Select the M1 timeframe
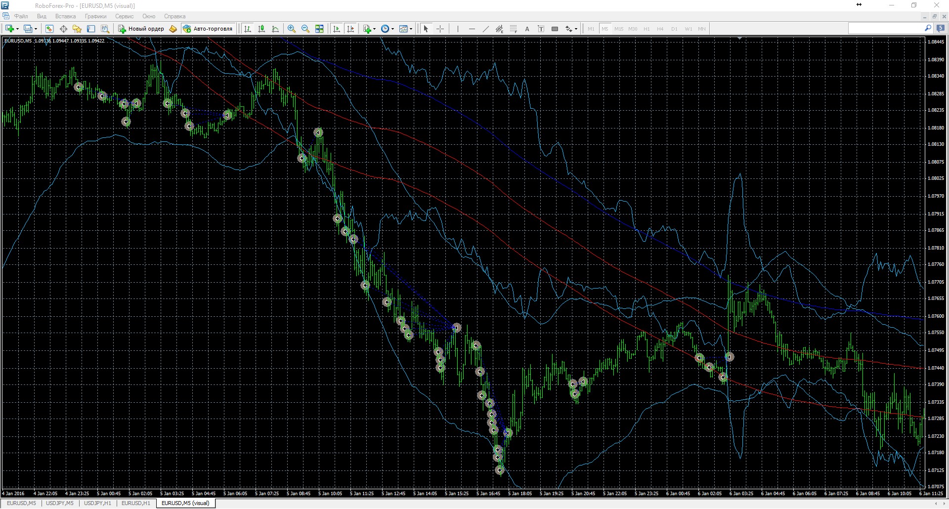The width and height of the screenshot is (949, 509). (x=591, y=29)
